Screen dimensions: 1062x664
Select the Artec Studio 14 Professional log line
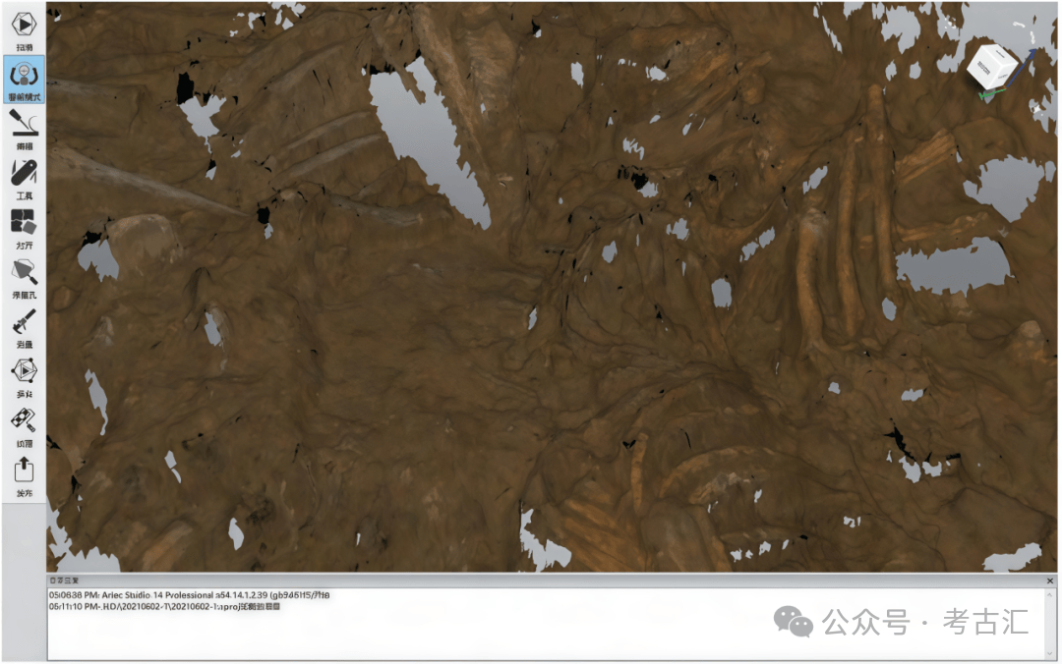point(190,595)
